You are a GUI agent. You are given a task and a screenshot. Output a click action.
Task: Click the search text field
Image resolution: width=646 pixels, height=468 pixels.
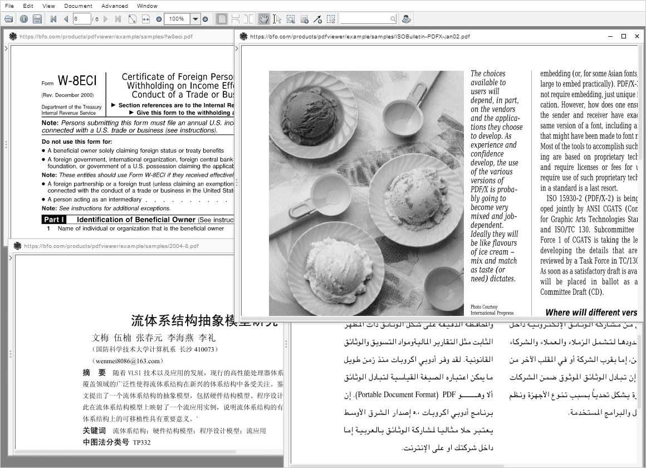click(365, 19)
